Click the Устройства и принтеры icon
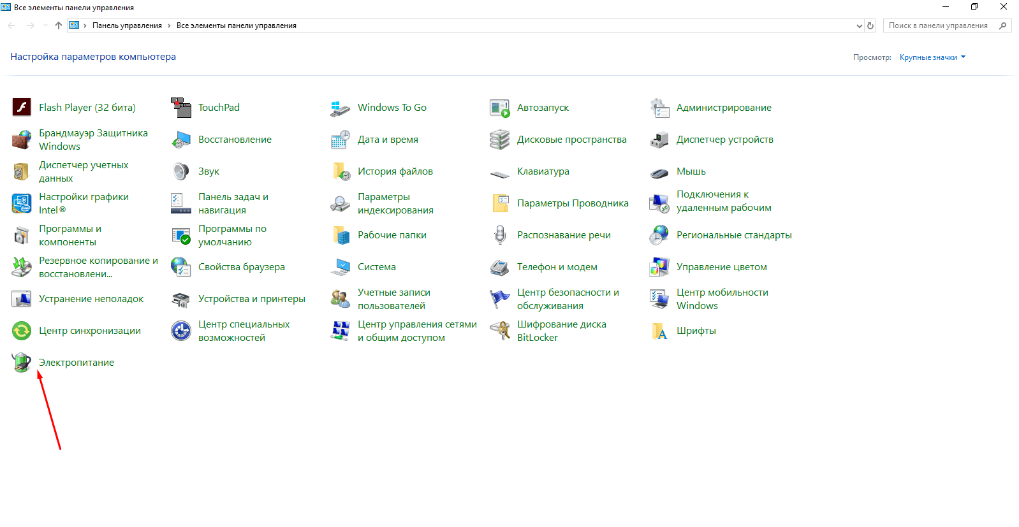 point(181,299)
